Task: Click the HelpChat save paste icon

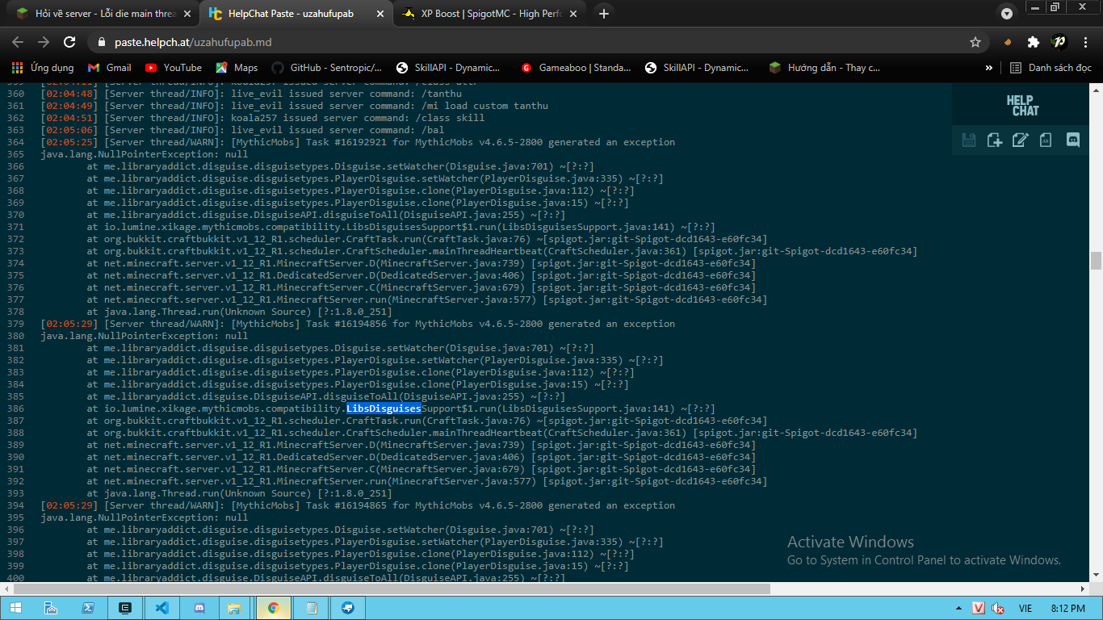Action: pyautogui.click(x=969, y=140)
